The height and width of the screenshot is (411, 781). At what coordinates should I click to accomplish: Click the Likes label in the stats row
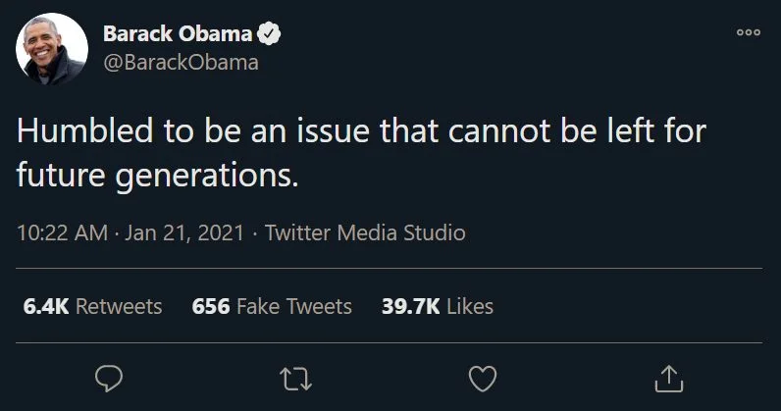469,306
